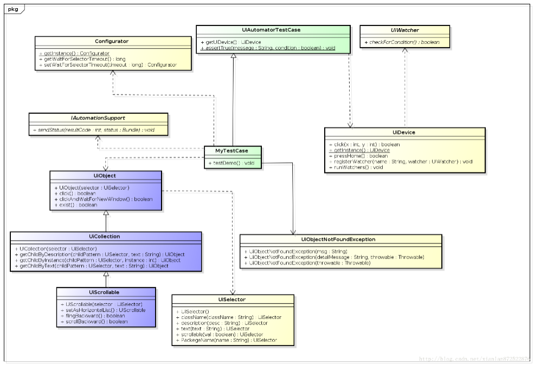Screen dimensions: 534x365
Task: Select the UiScrollable class title
Action: point(104,292)
